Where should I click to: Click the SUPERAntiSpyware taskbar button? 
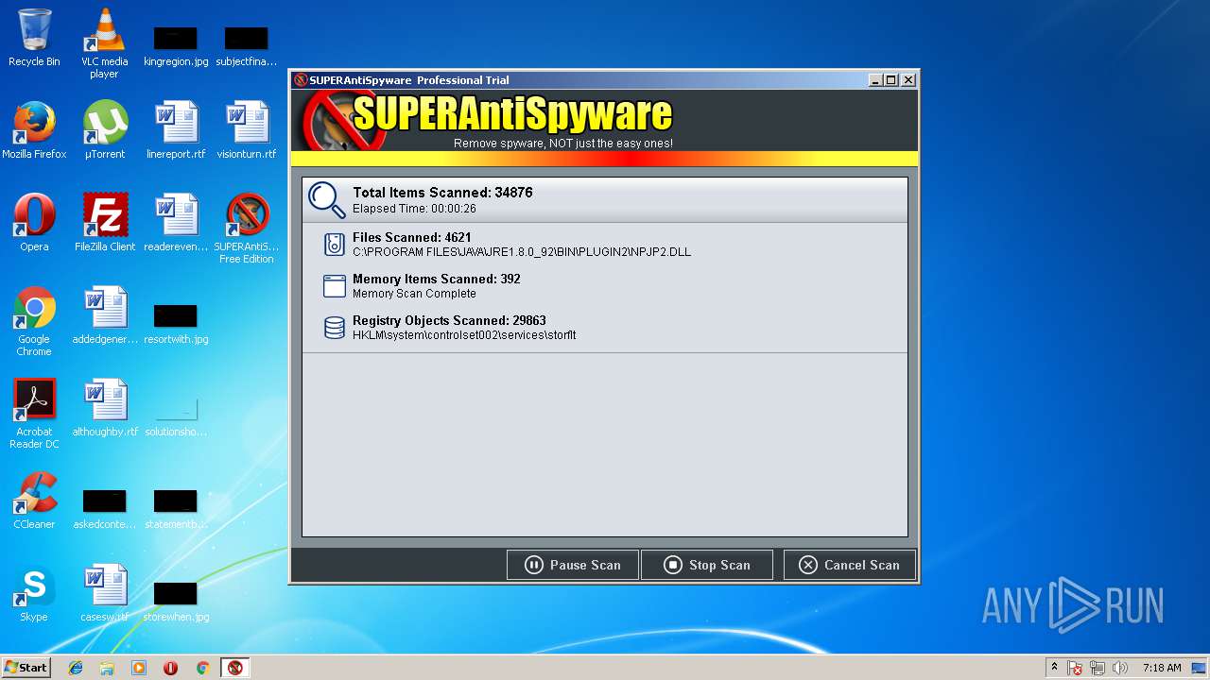point(234,668)
